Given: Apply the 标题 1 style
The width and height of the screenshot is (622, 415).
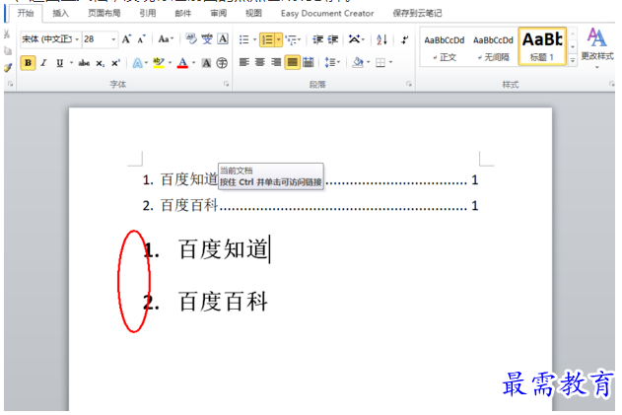Looking at the screenshot, I should (x=542, y=46).
